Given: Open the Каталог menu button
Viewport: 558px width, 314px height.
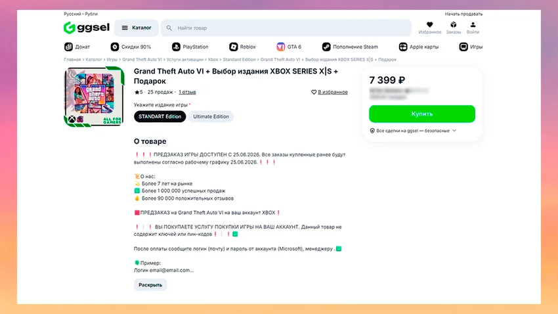Looking at the screenshot, I should pos(137,28).
